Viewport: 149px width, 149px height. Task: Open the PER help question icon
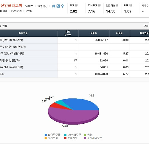point(76,5)
